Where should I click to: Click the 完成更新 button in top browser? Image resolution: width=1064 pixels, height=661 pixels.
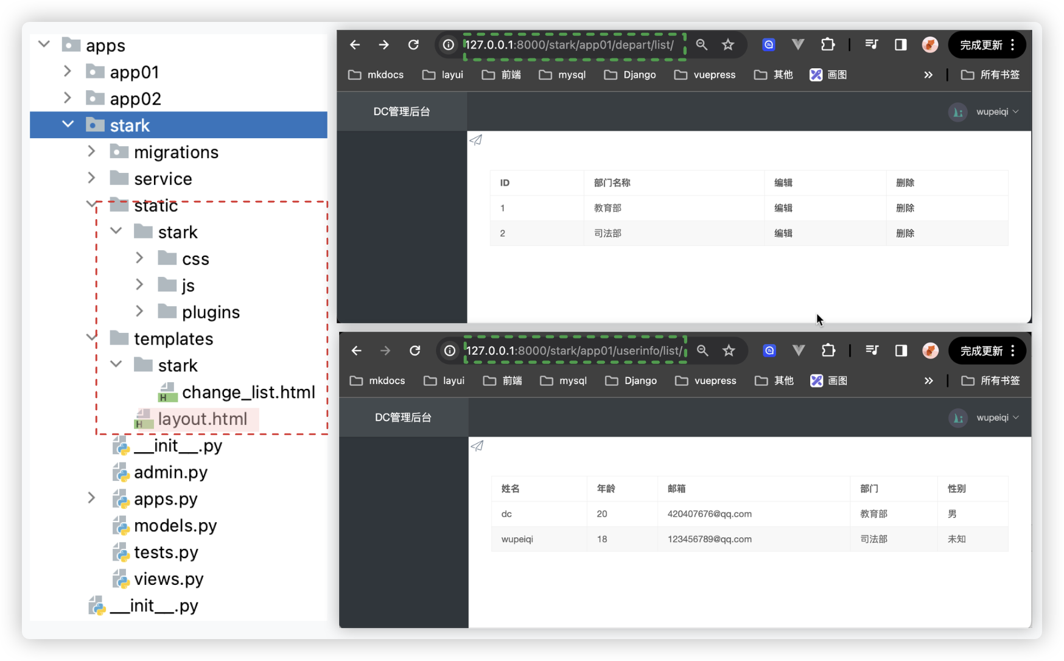981,45
